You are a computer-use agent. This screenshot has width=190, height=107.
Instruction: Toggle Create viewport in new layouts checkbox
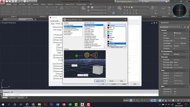click(54, 78)
